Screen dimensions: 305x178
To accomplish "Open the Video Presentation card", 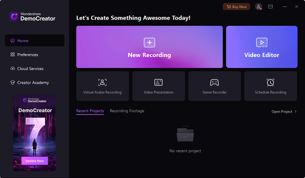I will click(x=159, y=86).
